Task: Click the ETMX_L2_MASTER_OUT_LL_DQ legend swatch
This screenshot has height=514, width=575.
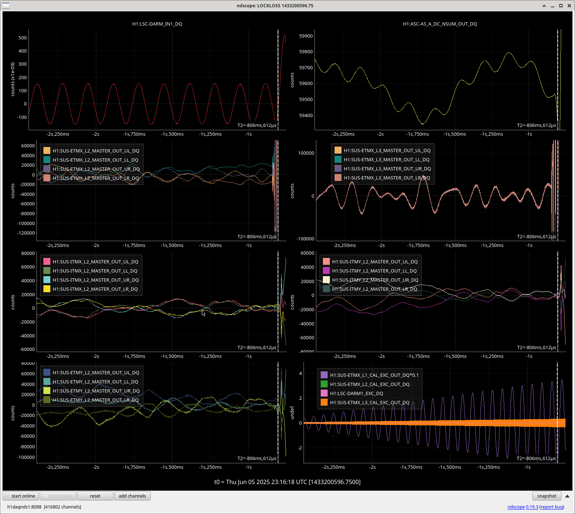Action: pos(47,160)
